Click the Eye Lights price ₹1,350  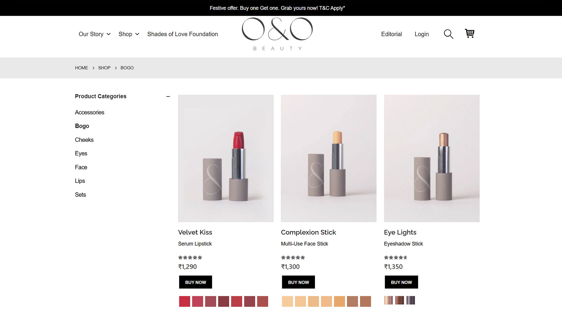click(x=393, y=267)
